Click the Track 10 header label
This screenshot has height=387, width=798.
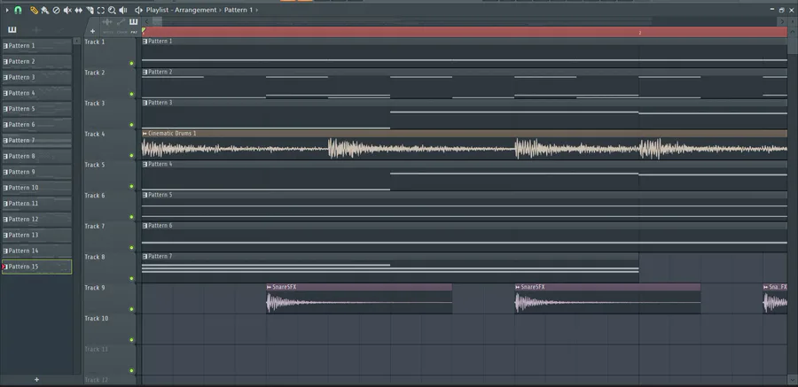[96, 318]
